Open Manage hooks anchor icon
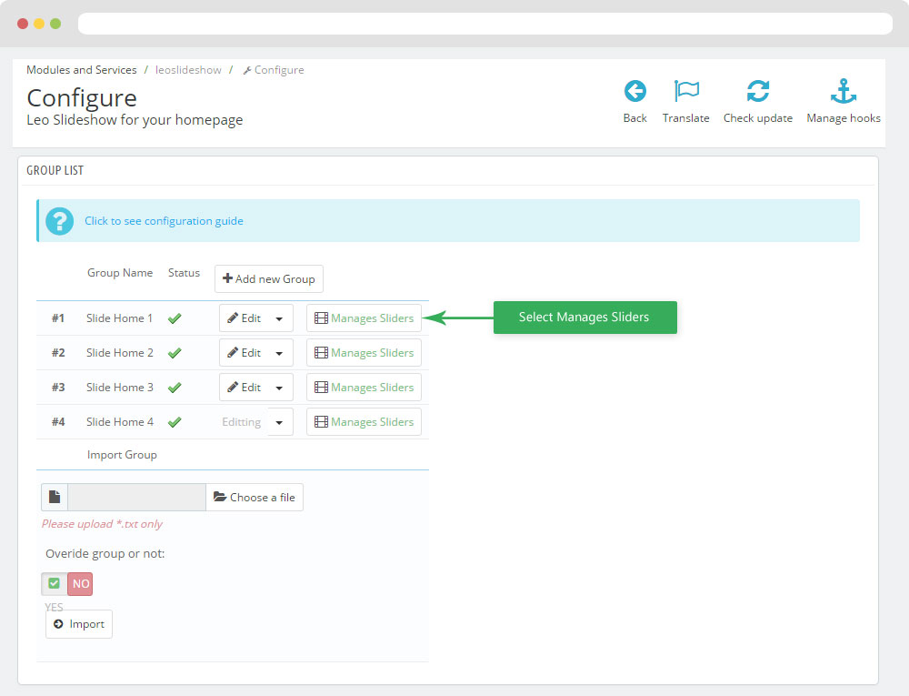Screen dimensions: 909x696 pyautogui.click(x=843, y=91)
